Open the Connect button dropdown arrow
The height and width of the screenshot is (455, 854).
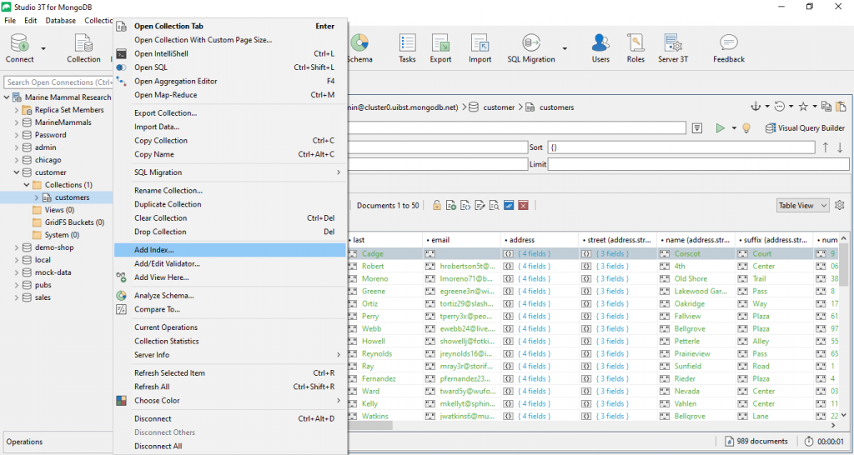click(43, 48)
